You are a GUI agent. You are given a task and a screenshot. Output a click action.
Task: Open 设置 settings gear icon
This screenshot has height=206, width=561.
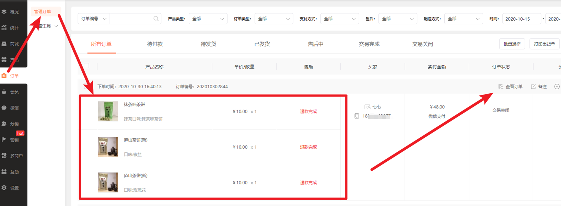[4, 188]
